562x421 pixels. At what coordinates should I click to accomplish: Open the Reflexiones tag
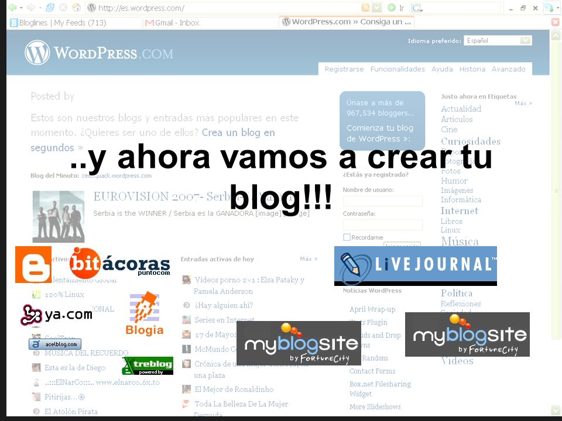[x=461, y=303]
